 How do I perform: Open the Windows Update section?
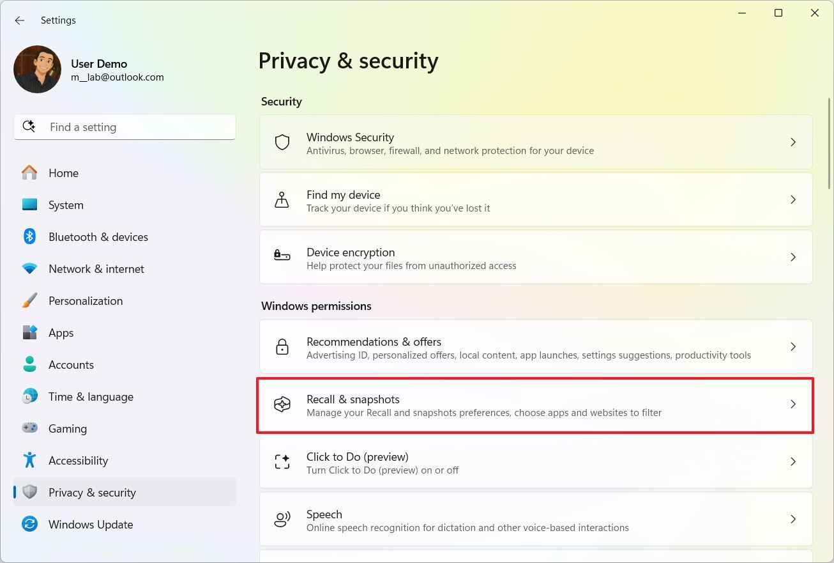click(x=91, y=525)
